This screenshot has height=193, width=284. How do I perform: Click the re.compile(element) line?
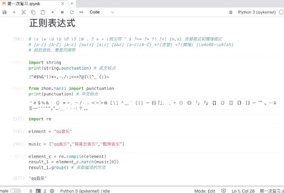click(x=67, y=156)
